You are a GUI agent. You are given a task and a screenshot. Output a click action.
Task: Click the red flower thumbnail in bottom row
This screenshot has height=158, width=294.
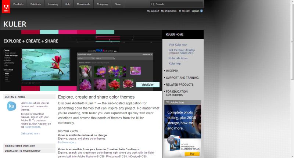(114, 85)
